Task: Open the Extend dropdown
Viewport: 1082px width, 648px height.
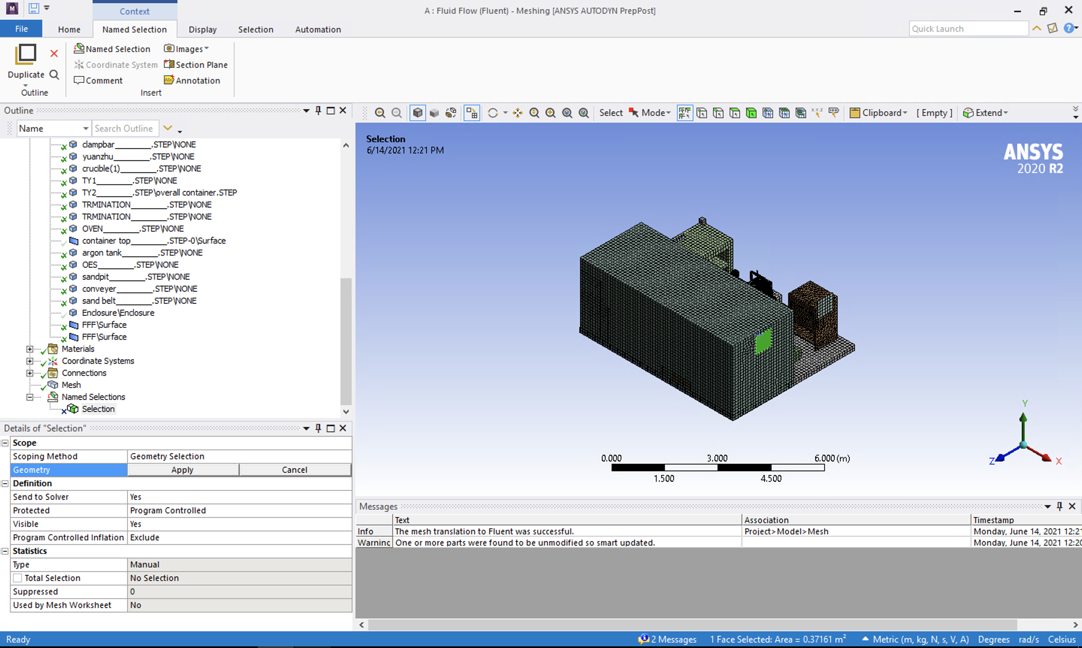Action: pyautogui.click(x=986, y=113)
